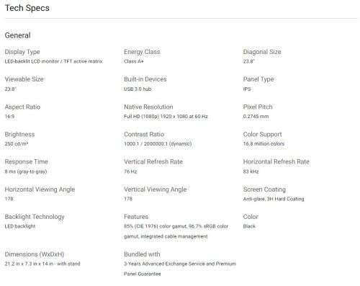Click the USB 3.0 hub text
Viewport: 360px width, 286px height.
[x=138, y=89]
